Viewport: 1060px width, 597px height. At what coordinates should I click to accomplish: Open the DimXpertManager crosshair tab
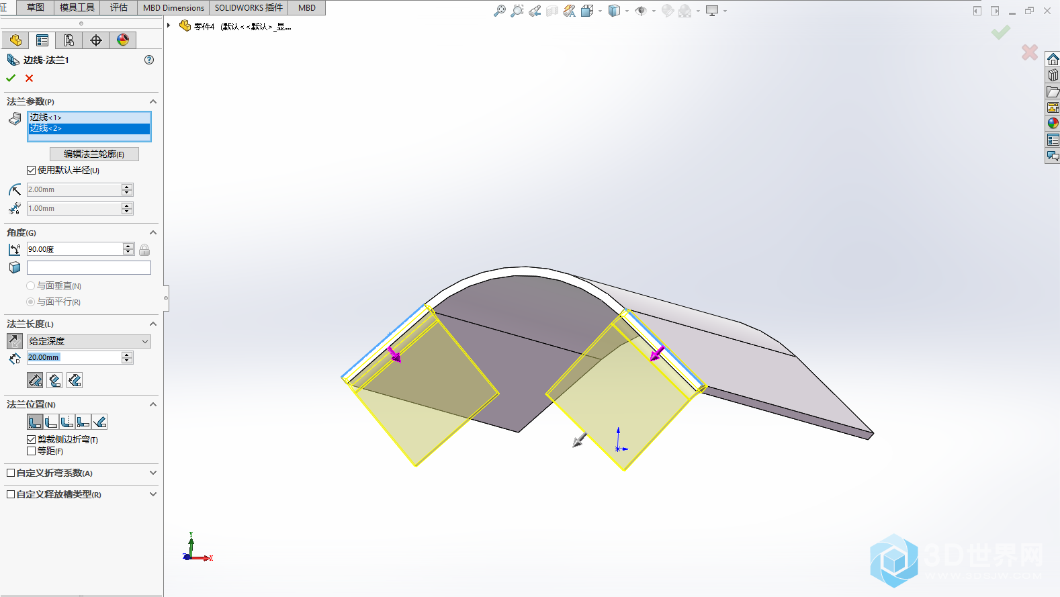click(x=96, y=40)
